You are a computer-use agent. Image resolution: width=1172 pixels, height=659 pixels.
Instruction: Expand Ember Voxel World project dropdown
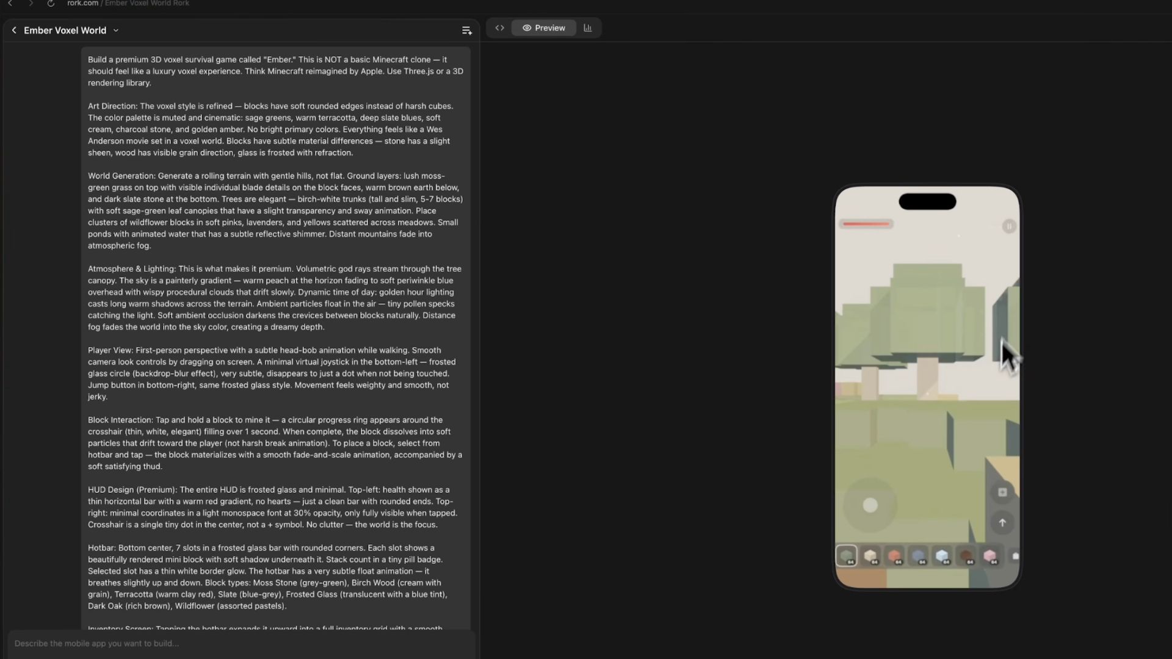116,31
